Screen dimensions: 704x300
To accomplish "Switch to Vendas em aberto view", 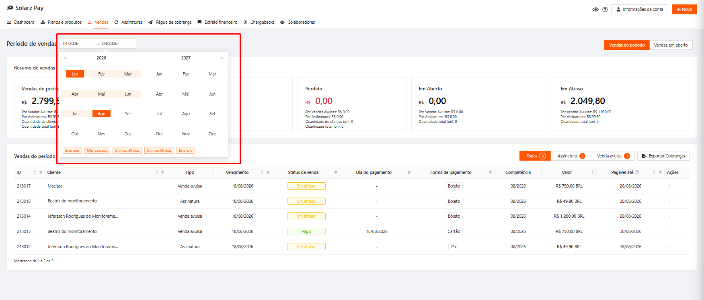I will pos(671,45).
